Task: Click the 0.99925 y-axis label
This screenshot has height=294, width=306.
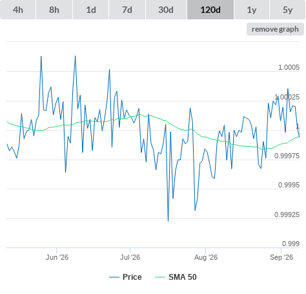Action: click(287, 215)
